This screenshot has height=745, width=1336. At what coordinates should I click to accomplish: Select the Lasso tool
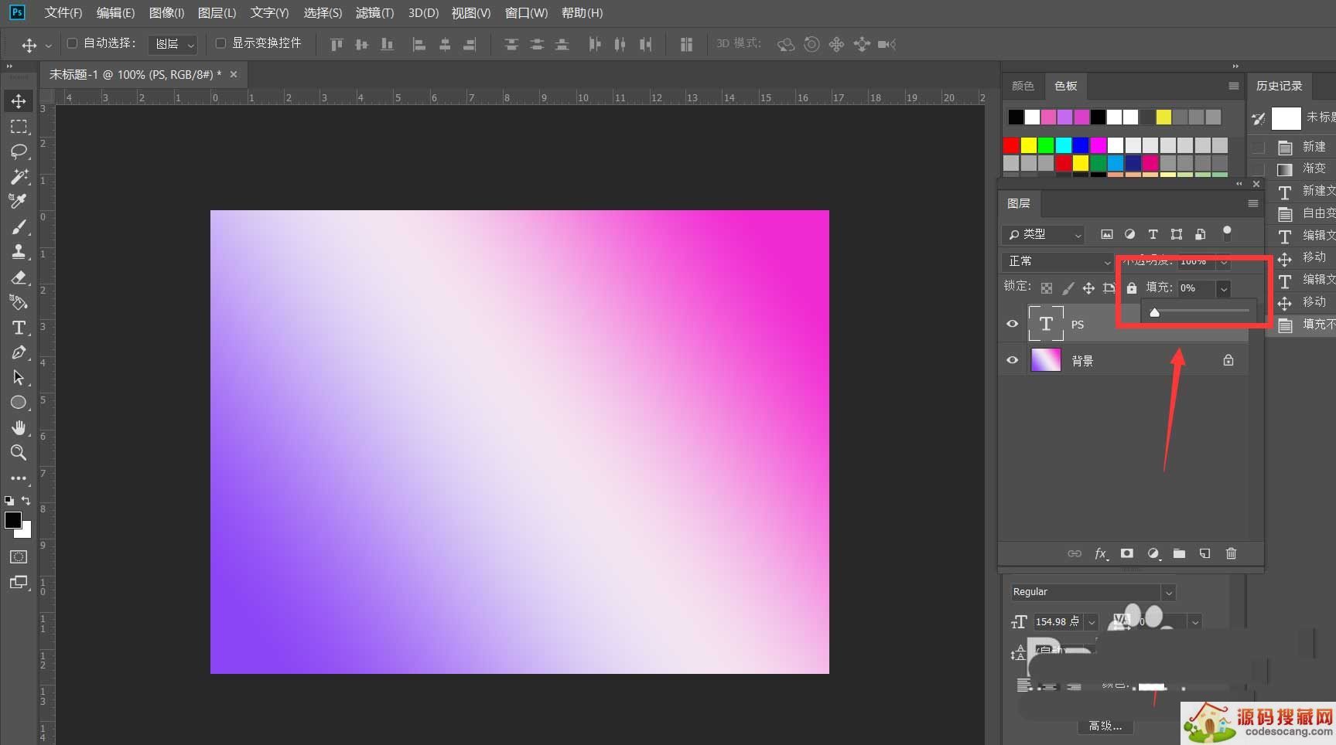point(19,151)
